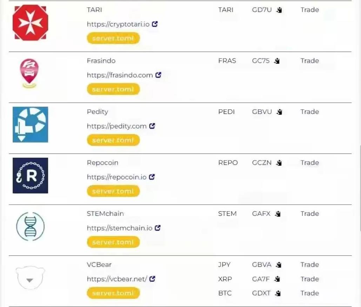This screenshot has height=307, width=361.
Task: Click the vertical scrollbar on right edge
Action: [x=360, y=188]
